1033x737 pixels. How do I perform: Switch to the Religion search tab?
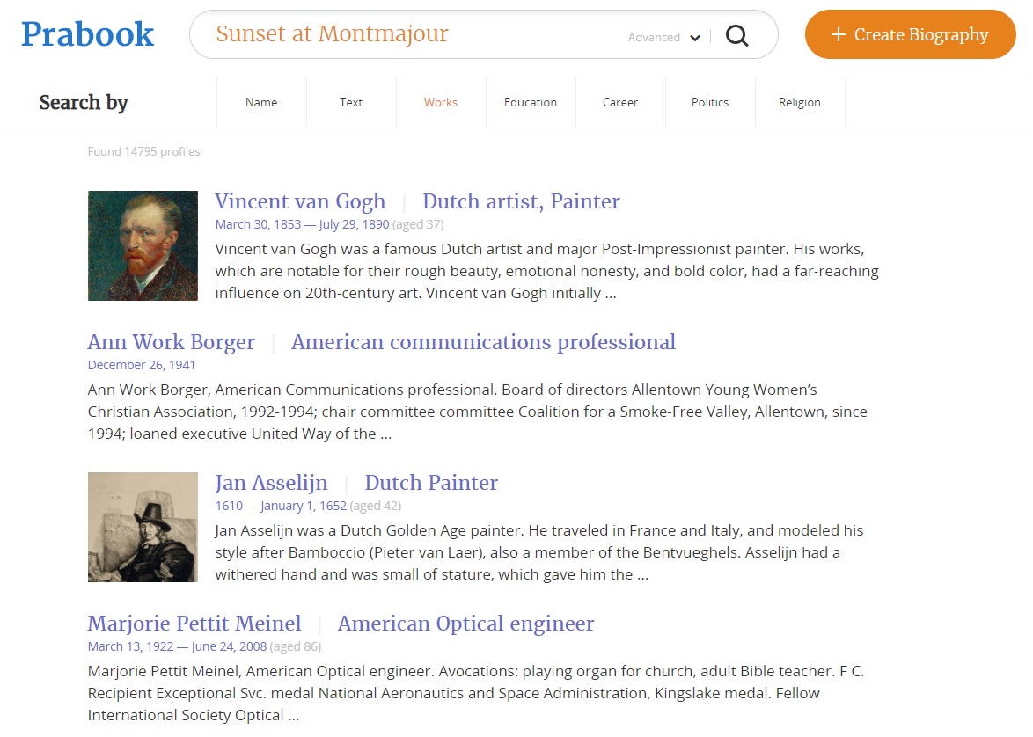pyautogui.click(x=800, y=102)
